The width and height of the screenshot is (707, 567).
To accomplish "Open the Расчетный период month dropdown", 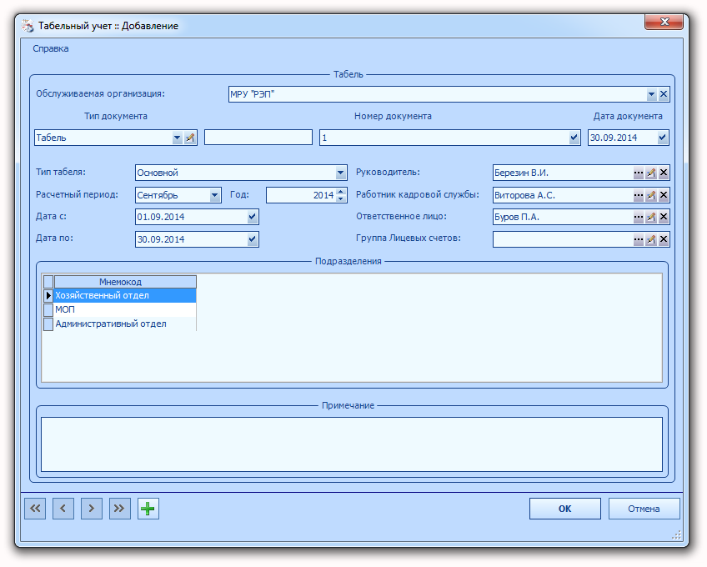I will (214, 195).
